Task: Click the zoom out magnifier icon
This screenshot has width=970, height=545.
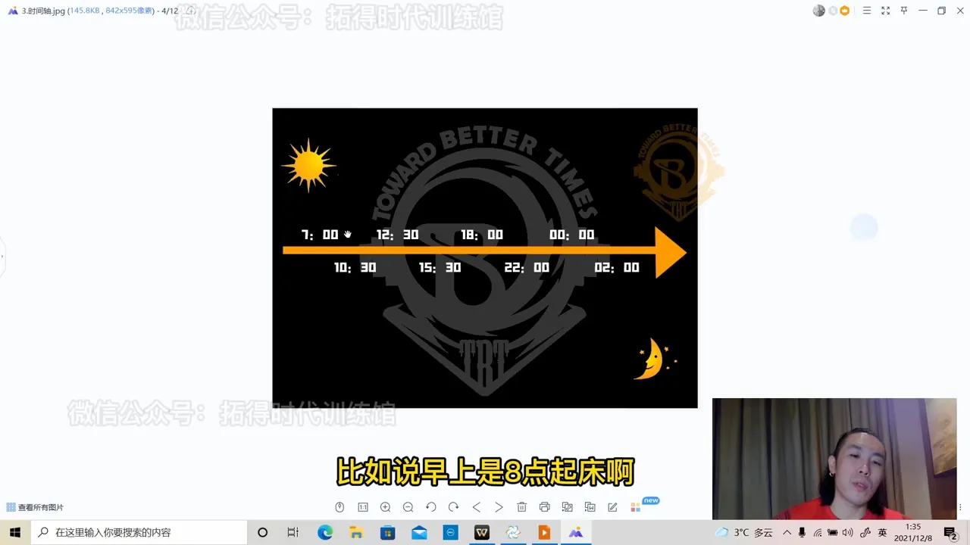Action: click(x=408, y=507)
